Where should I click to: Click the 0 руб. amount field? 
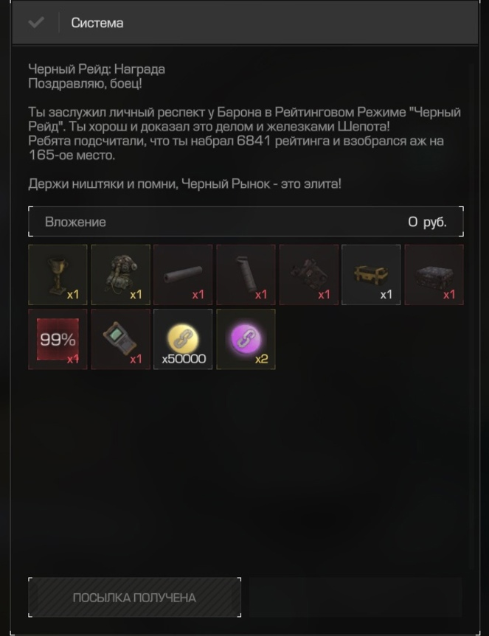(x=427, y=222)
